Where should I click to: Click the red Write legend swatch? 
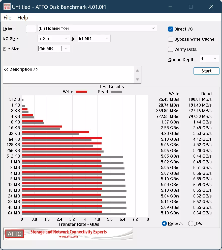click(81, 92)
